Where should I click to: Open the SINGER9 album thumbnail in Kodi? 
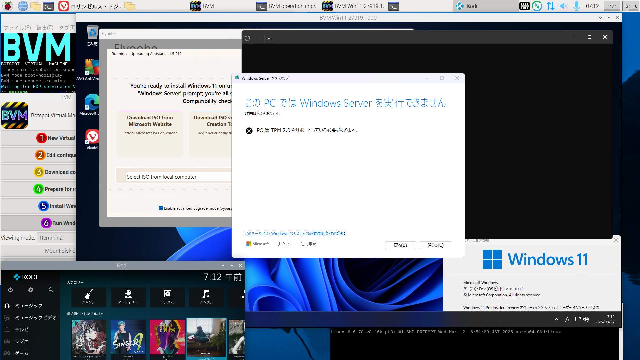pos(128,337)
